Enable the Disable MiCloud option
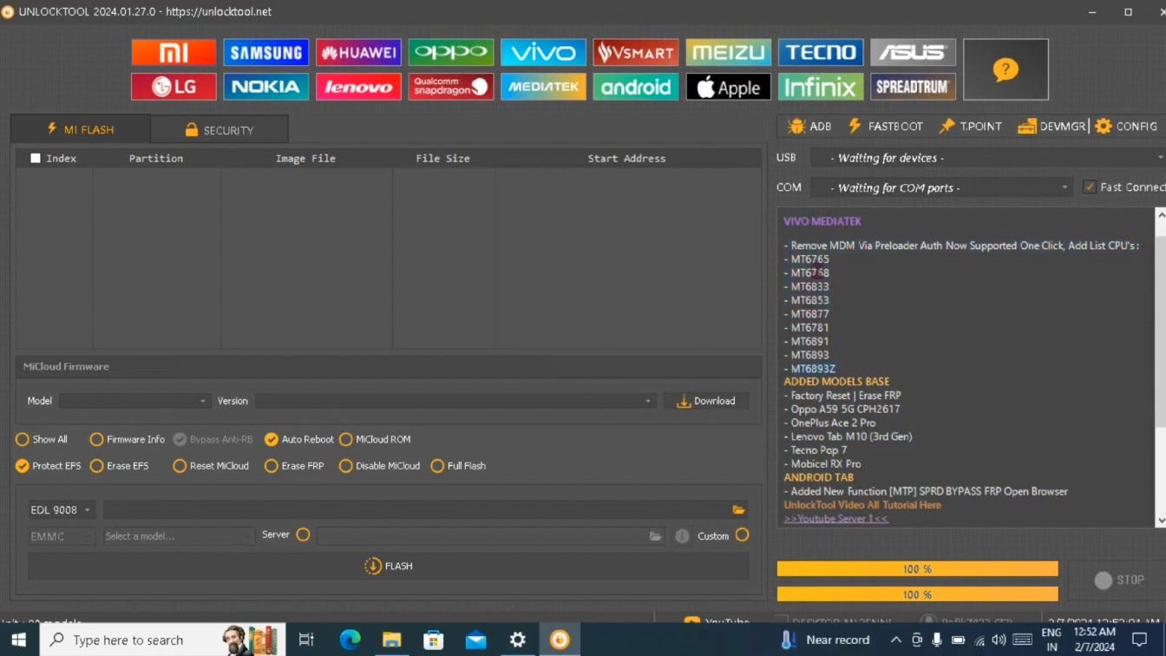This screenshot has width=1166, height=656. pos(379,466)
